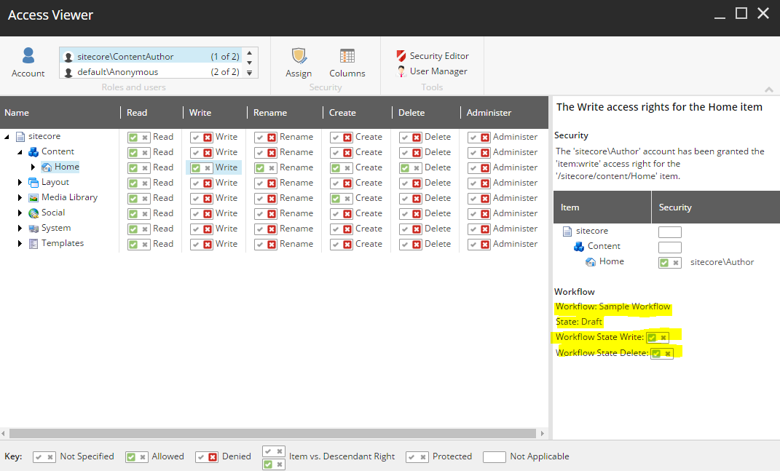Click the Delete column header
This screenshot has width=780, height=471.
tap(411, 112)
